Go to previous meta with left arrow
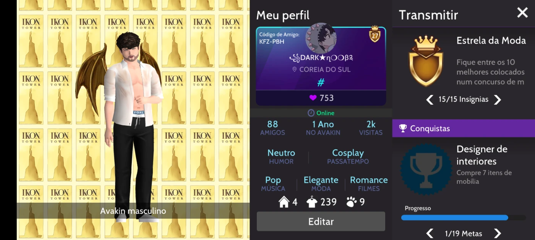Image resolution: width=535 pixels, height=240 pixels. tap(430, 234)
